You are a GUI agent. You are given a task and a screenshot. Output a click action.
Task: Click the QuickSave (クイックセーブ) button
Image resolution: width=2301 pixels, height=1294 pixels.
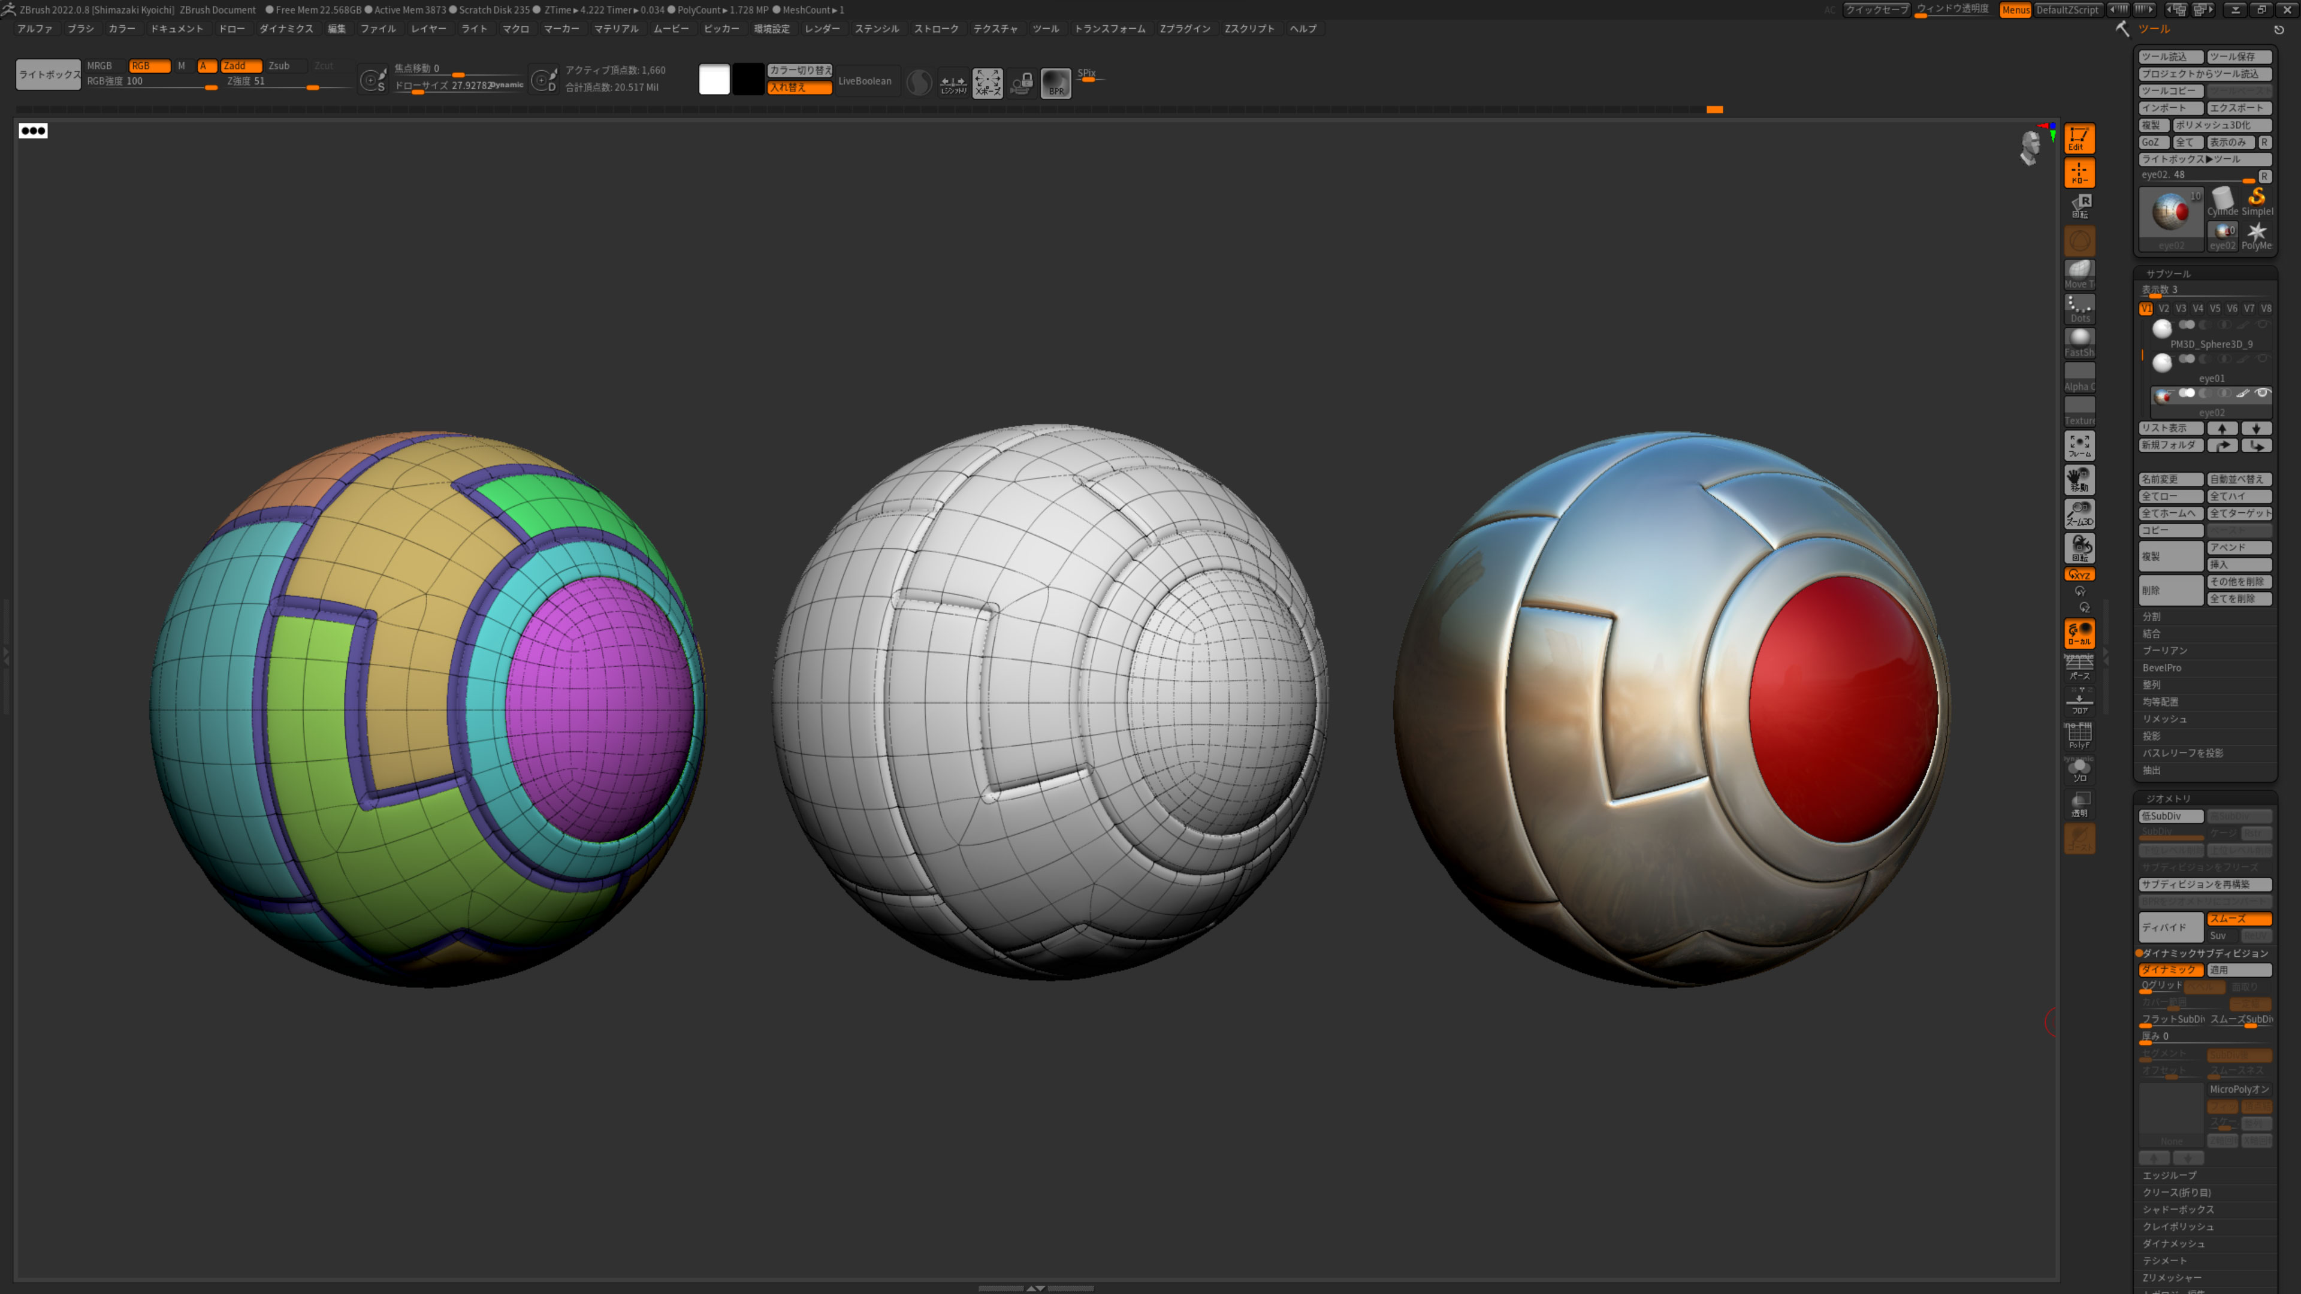1876,10
